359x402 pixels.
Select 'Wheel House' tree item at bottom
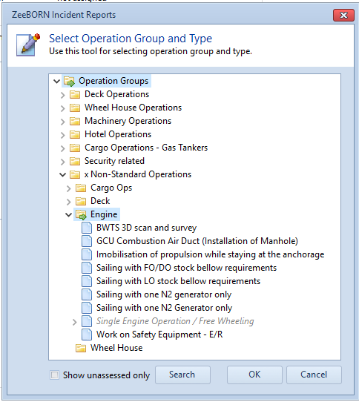point(116,348)
